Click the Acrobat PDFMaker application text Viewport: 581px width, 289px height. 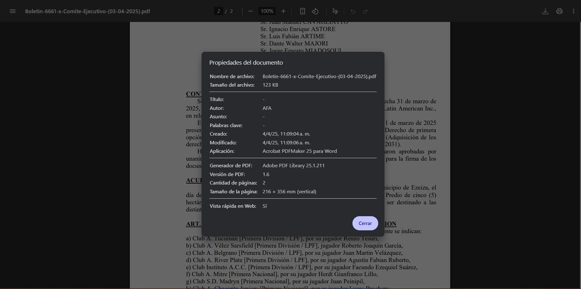[x=300, y=151]
